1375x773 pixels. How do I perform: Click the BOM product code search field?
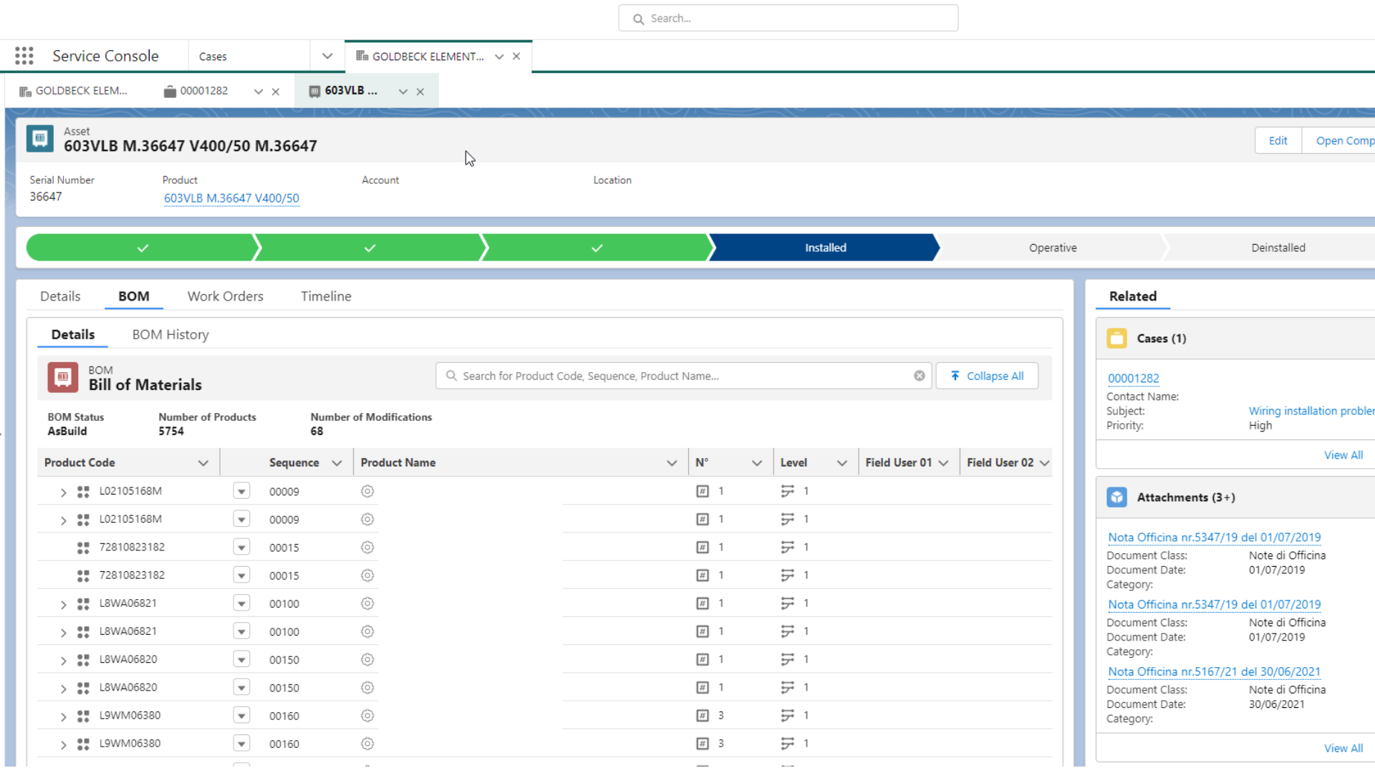click(x=683, y=376)
